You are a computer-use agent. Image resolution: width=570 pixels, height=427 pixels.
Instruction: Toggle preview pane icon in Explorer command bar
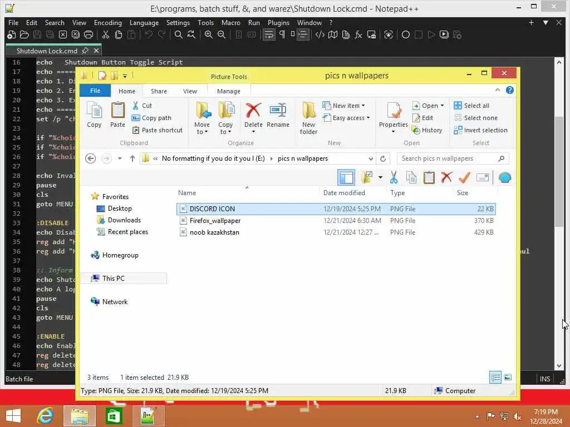coord(346,177)
